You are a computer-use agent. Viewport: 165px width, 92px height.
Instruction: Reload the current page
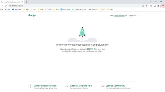[x=6, y=6]
